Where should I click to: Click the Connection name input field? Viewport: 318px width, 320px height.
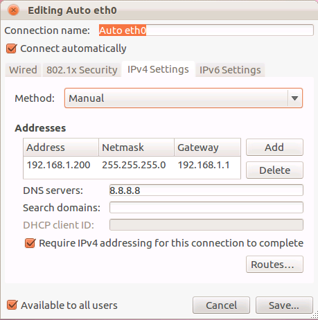[206, 30]
